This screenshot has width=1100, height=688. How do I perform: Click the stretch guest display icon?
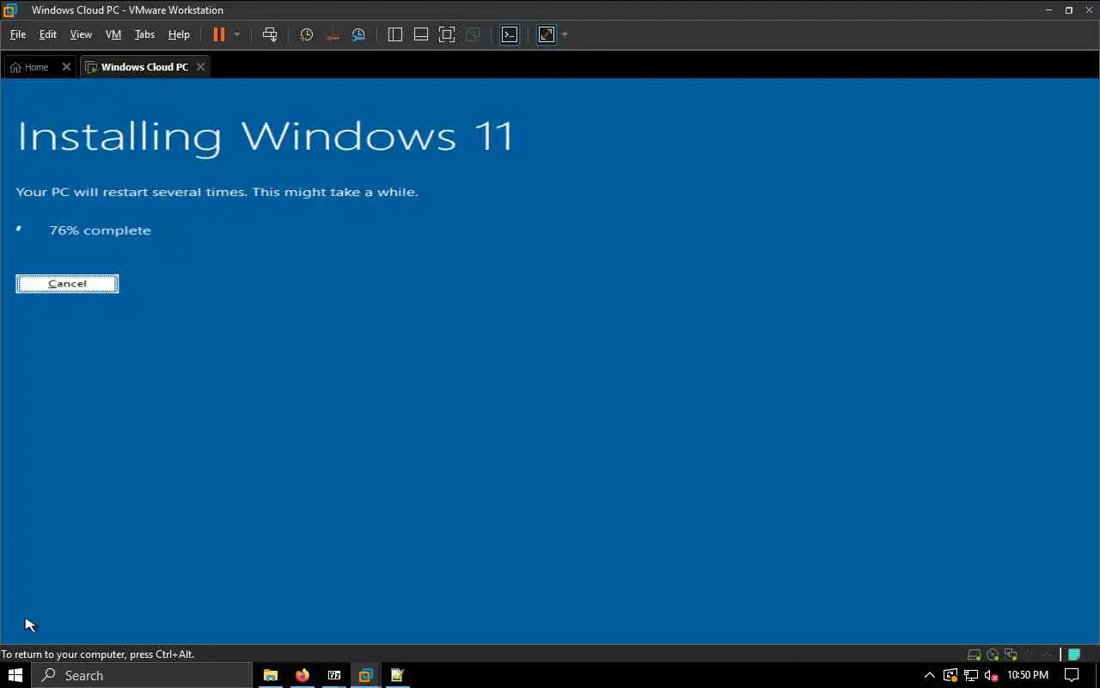click(x=547, y=34)
